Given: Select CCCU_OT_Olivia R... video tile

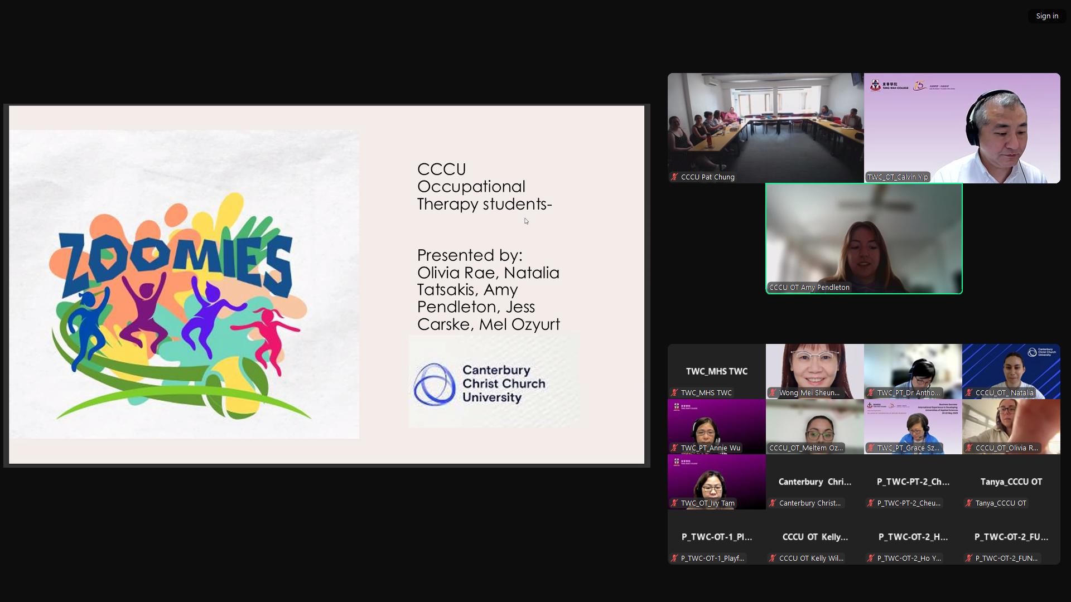Looking at the screenshot, I should click(1011, 426).
